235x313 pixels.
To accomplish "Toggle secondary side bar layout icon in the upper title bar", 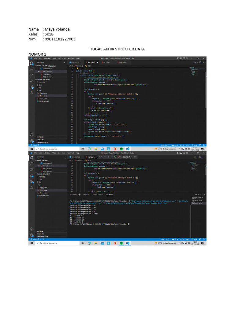I will click(x=184, y=58).
